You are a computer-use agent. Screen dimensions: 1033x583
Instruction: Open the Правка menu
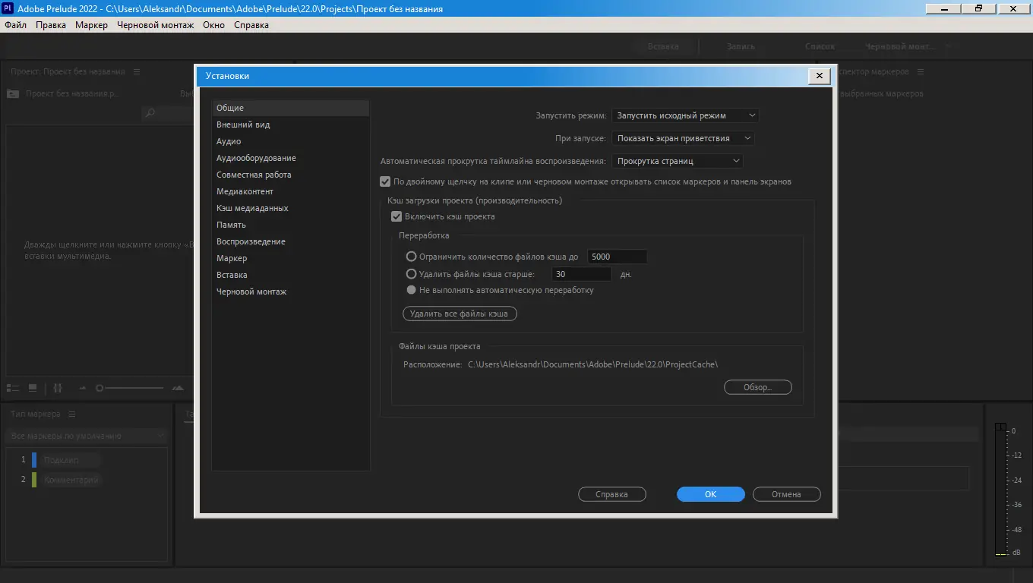(51, 25)
